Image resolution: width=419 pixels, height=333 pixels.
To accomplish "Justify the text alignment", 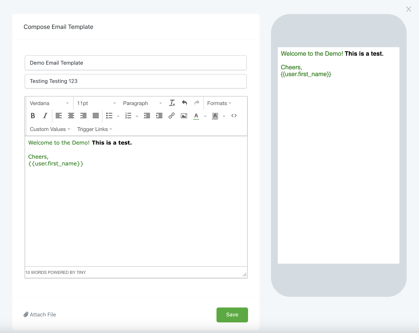I will point(96,116).
